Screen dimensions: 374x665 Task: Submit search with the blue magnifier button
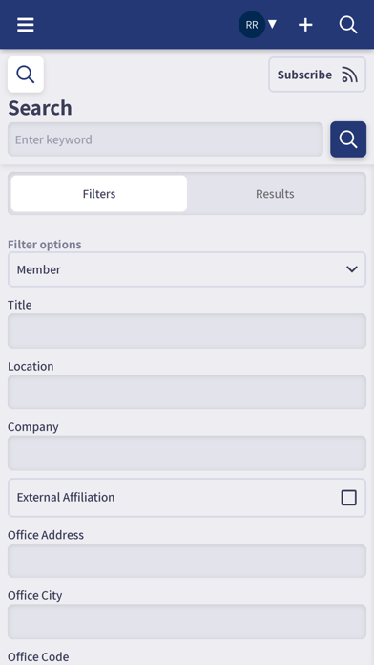[x=348, y=139]
